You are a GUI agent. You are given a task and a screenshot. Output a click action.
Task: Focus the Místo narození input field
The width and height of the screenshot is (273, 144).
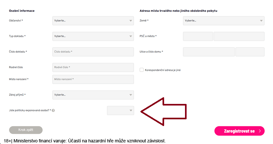(93, 79)
